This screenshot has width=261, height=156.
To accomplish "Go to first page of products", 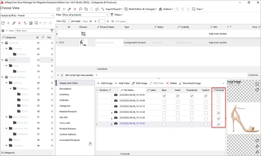I will click(x=91, y=21).
